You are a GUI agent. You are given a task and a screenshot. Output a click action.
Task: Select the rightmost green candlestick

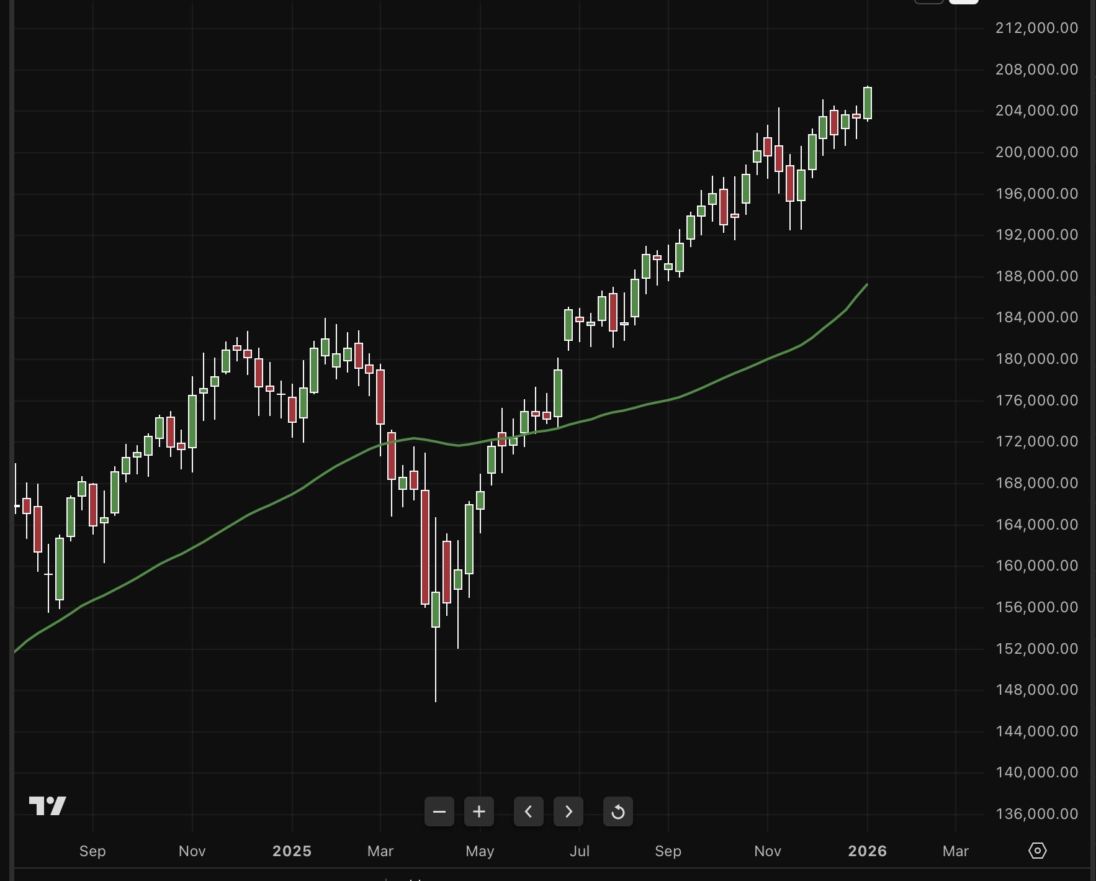coord(868,103)
